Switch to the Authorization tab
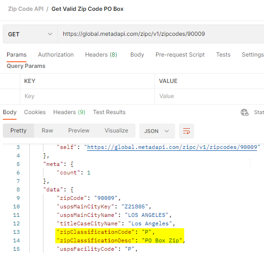This screenshot has height=256, width=264. (x=56, y=55)
